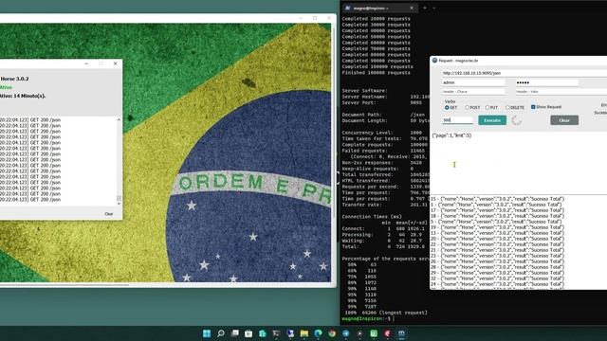Click the "Requests per second" terminal line
This screenshot has height=341, width=607.
[x=386, y=187]
